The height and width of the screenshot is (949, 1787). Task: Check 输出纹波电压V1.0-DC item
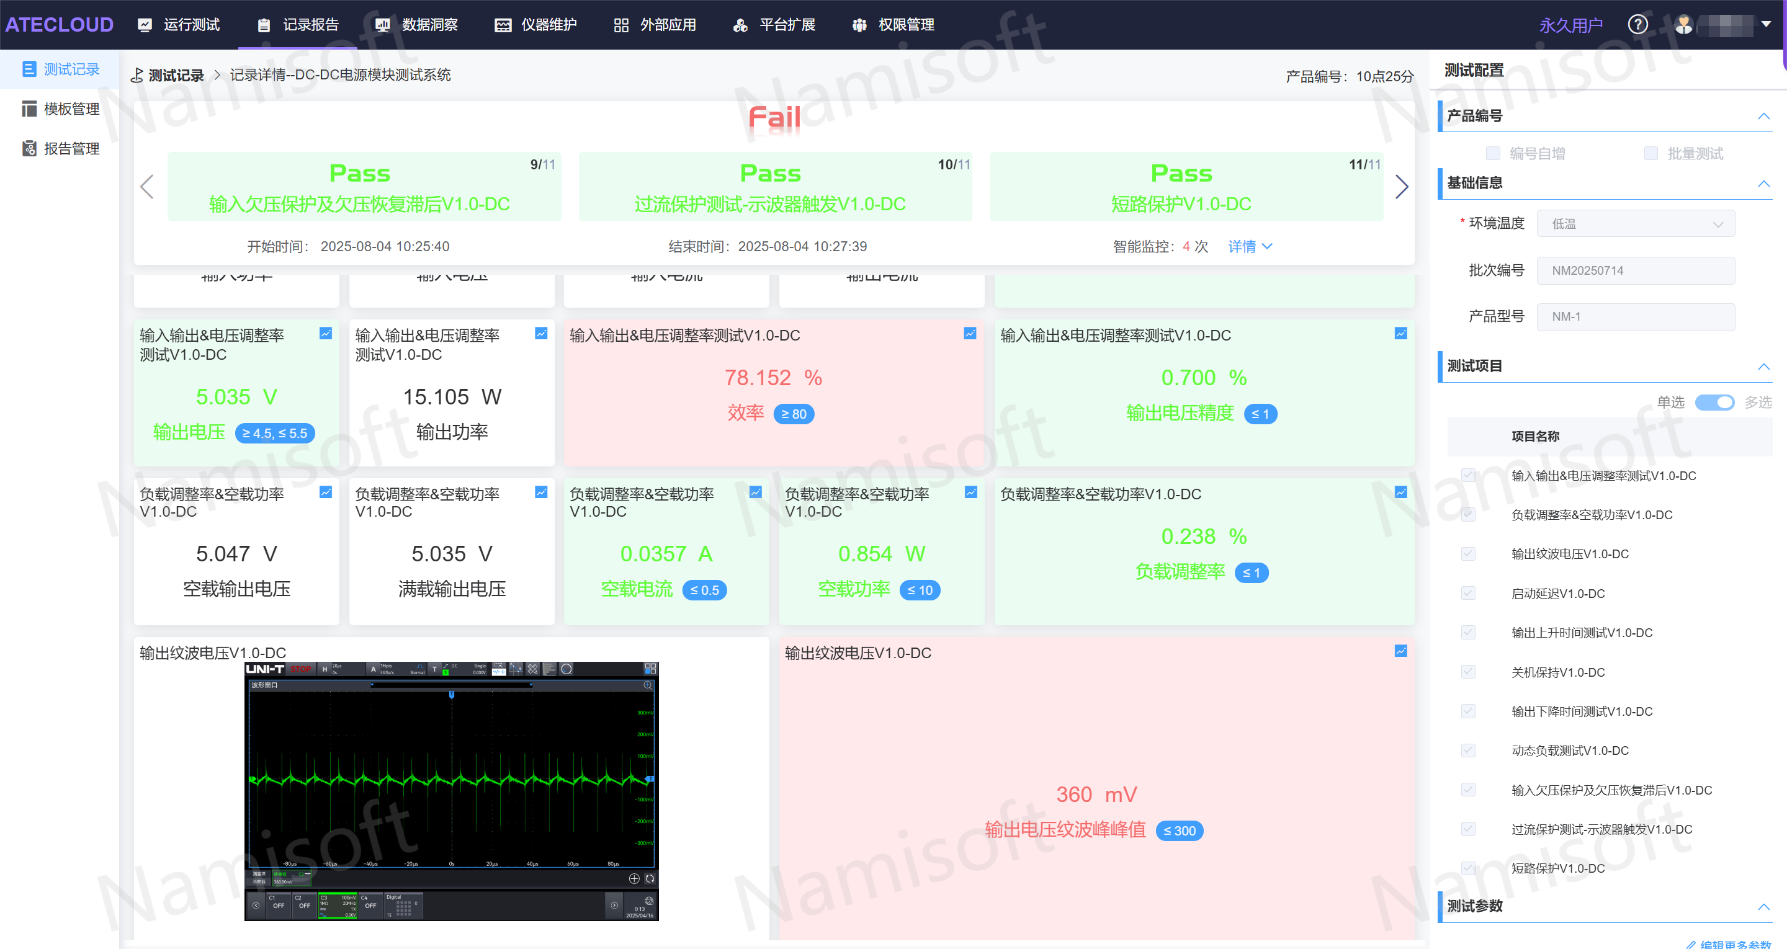1468,553
